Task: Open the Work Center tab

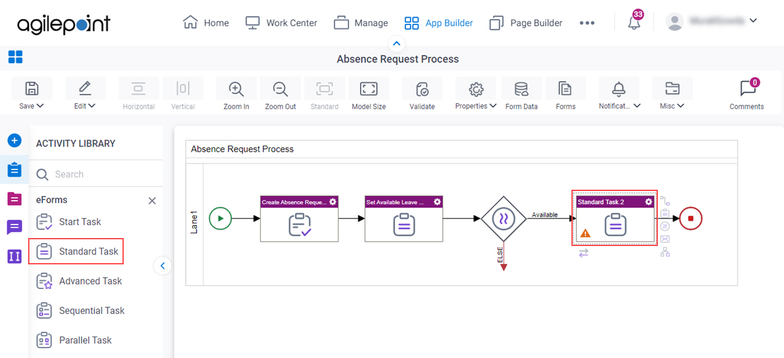Action: (281, 23)
